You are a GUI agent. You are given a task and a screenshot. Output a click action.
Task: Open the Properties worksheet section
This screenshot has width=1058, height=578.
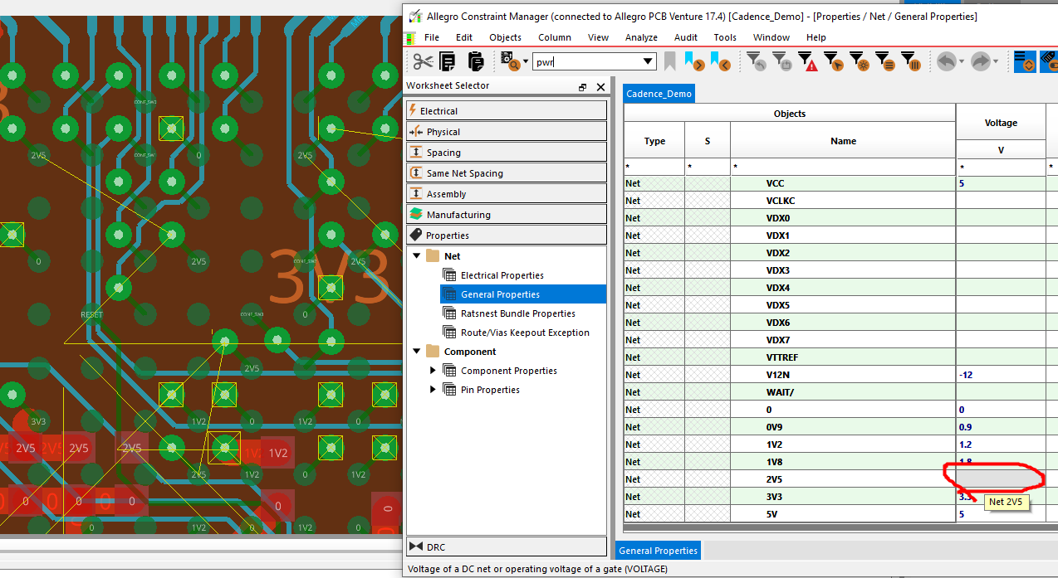coord(507,235)
